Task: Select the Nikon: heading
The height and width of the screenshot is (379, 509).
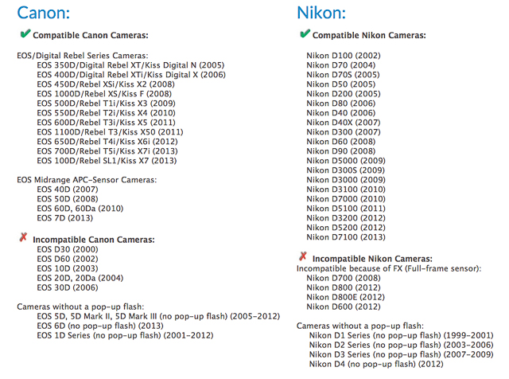Action: [x=321, y=13]
